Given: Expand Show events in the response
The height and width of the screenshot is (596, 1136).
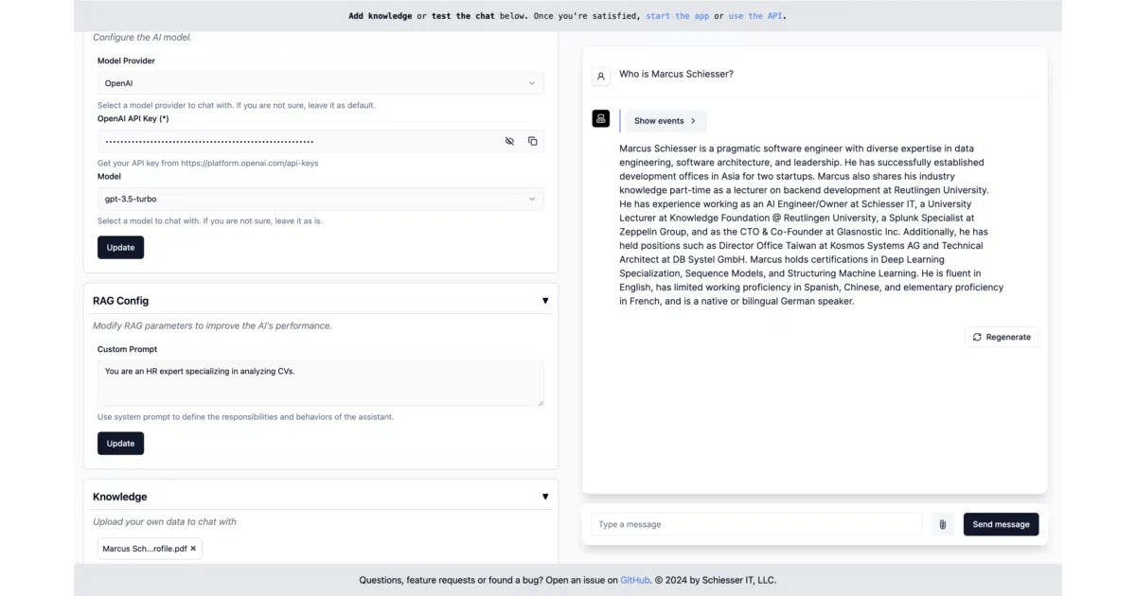Looking at the screenshot, I should pyautogui.click(x=666, y=121).
